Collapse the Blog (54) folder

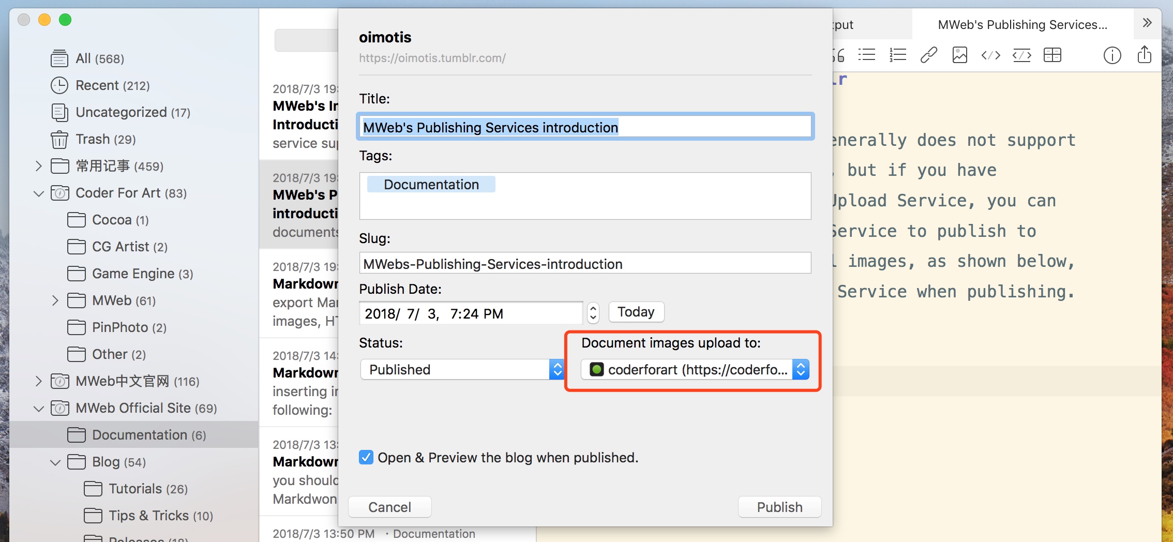pos(55,462)
